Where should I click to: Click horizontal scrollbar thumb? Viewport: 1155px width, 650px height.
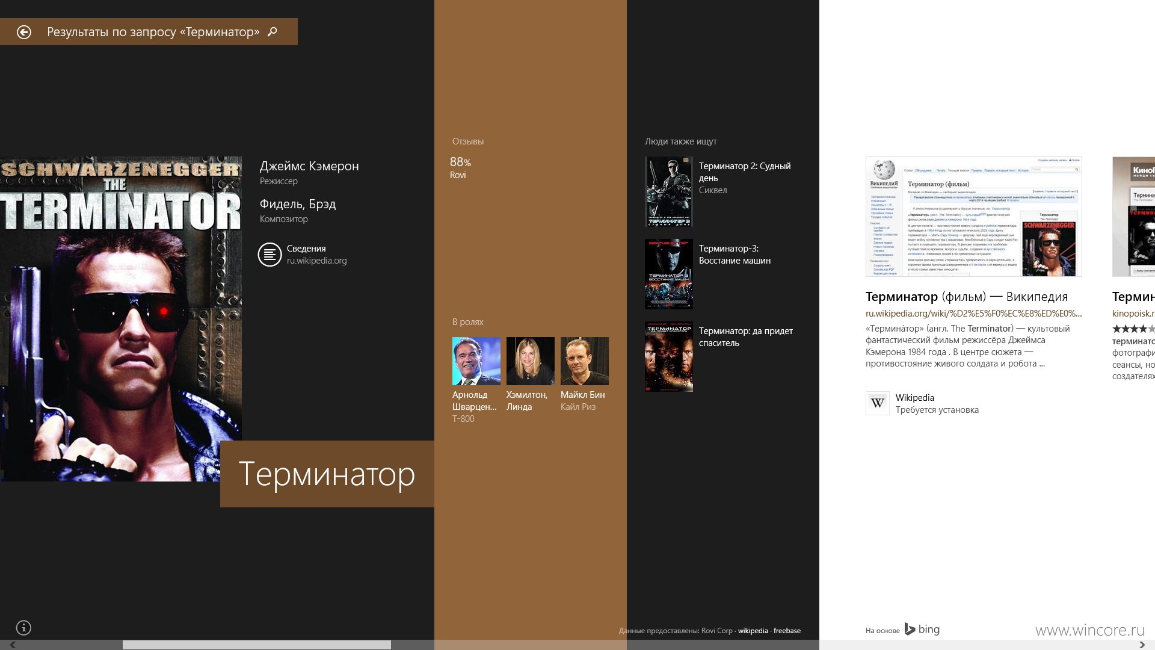pyautogui.click(x=257, y=645)
